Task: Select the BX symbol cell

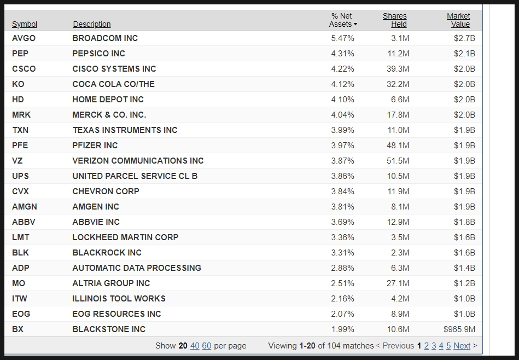Action: tap(18, 329)
